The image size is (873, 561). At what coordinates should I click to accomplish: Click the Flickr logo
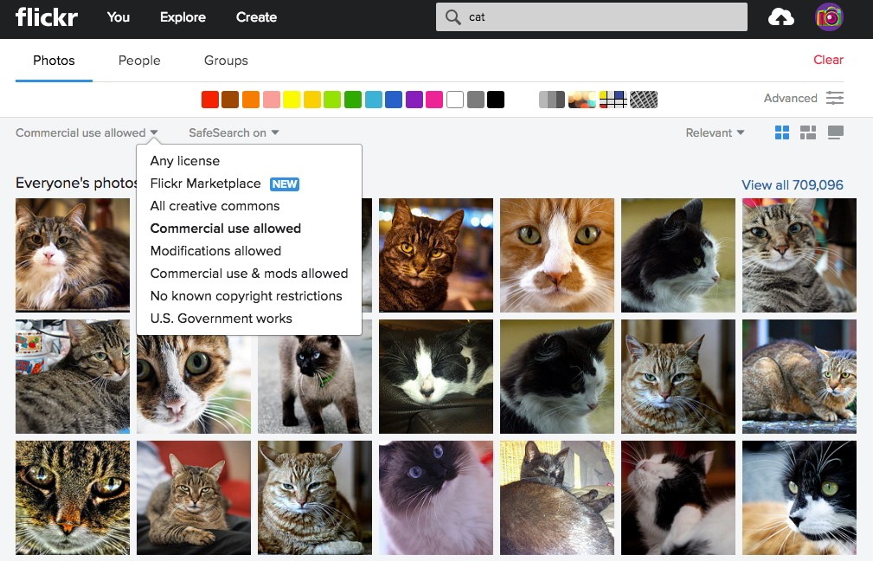pos(46,17)
